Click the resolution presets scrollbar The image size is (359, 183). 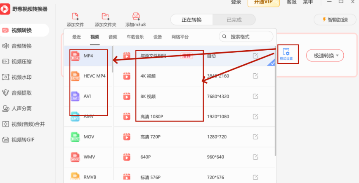[x=275, y=101]
